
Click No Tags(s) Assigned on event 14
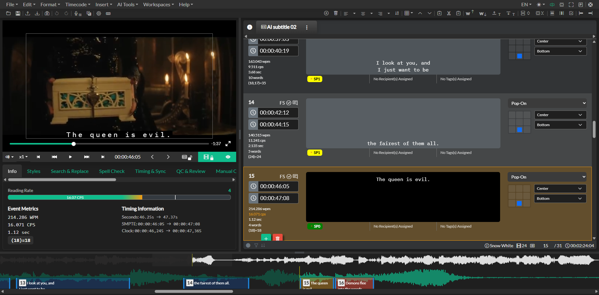[x=456, y=153]
